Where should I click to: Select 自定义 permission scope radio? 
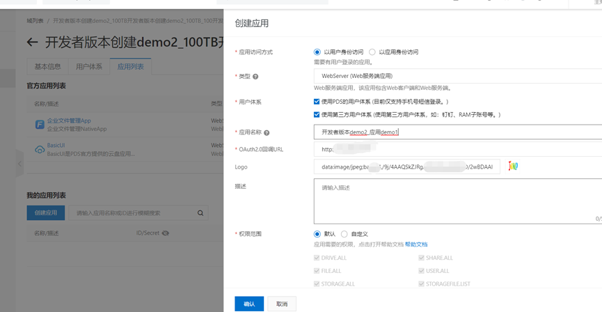(x=344, y=234)
